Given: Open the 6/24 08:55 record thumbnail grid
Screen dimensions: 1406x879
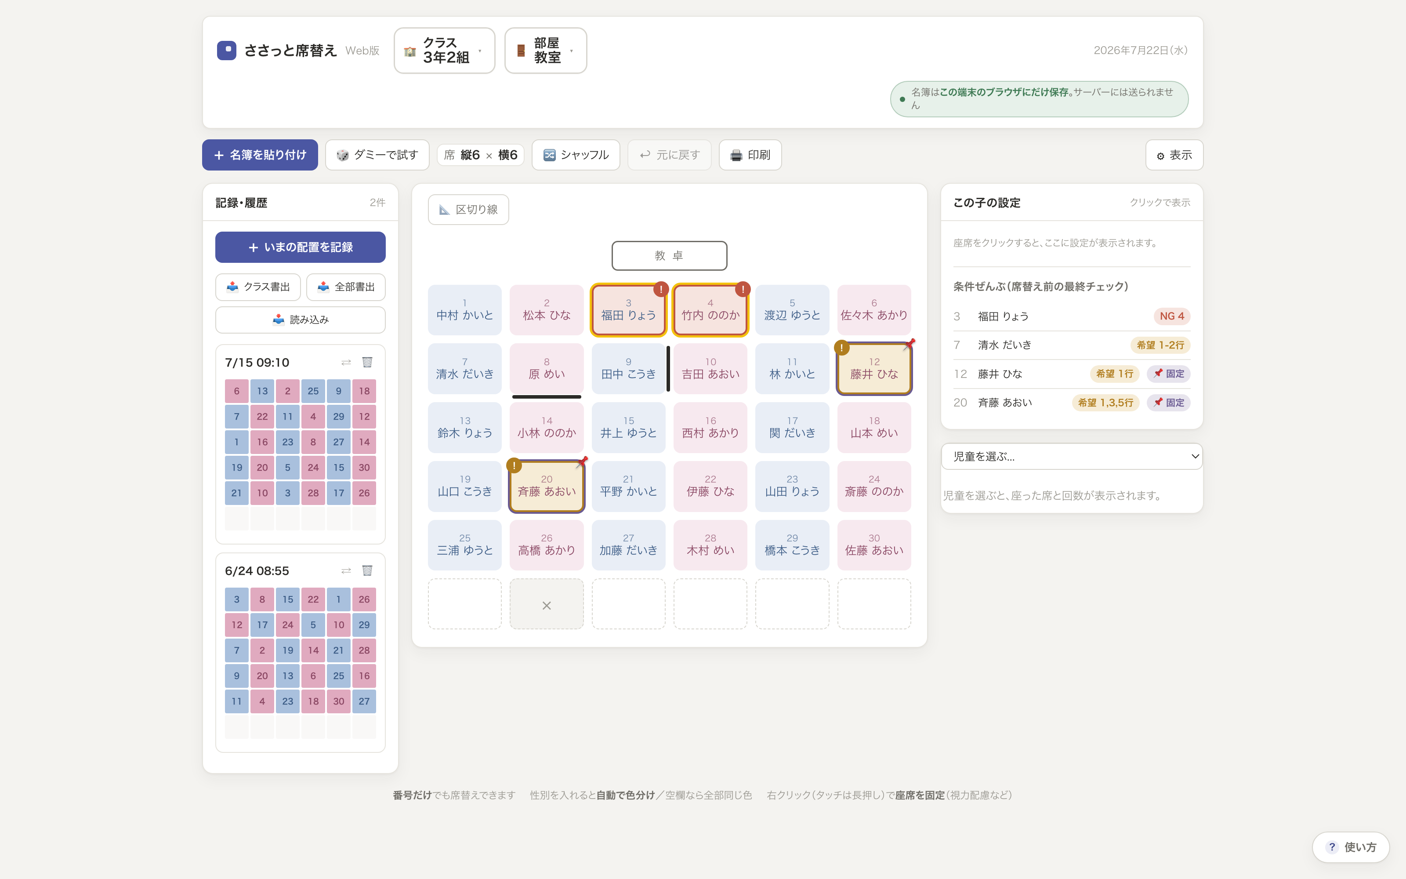Looking at the screenshot, I should [x=301, y=663].
